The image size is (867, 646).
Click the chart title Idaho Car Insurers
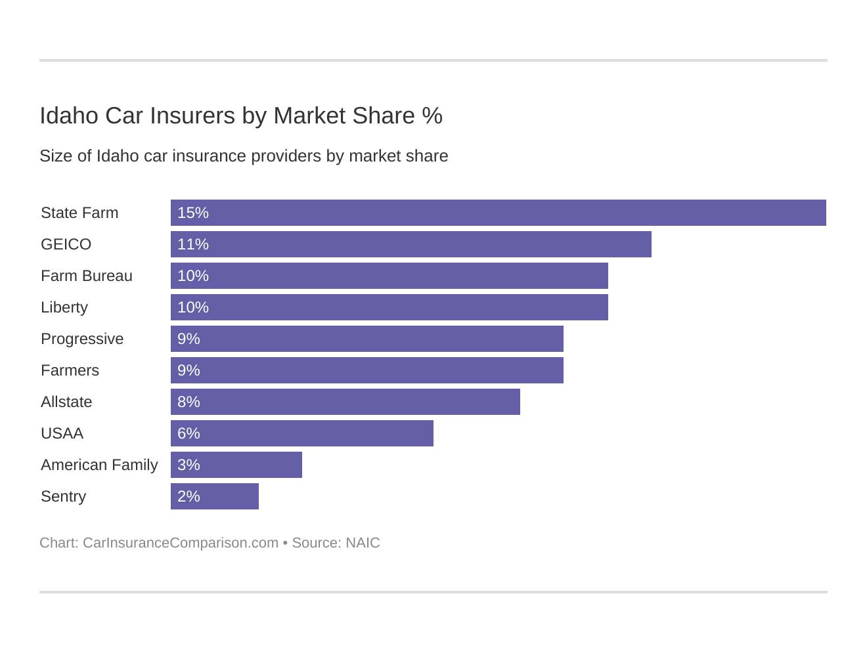(x=240, y=116)
